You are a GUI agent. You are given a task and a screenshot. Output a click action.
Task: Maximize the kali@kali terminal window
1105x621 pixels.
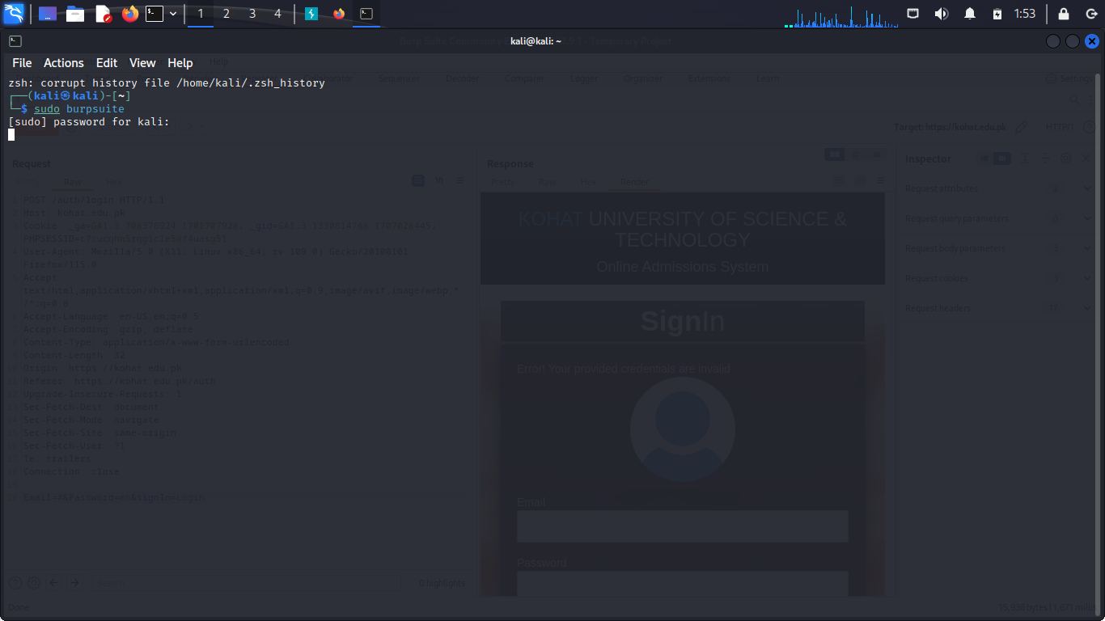[1072, 41]
